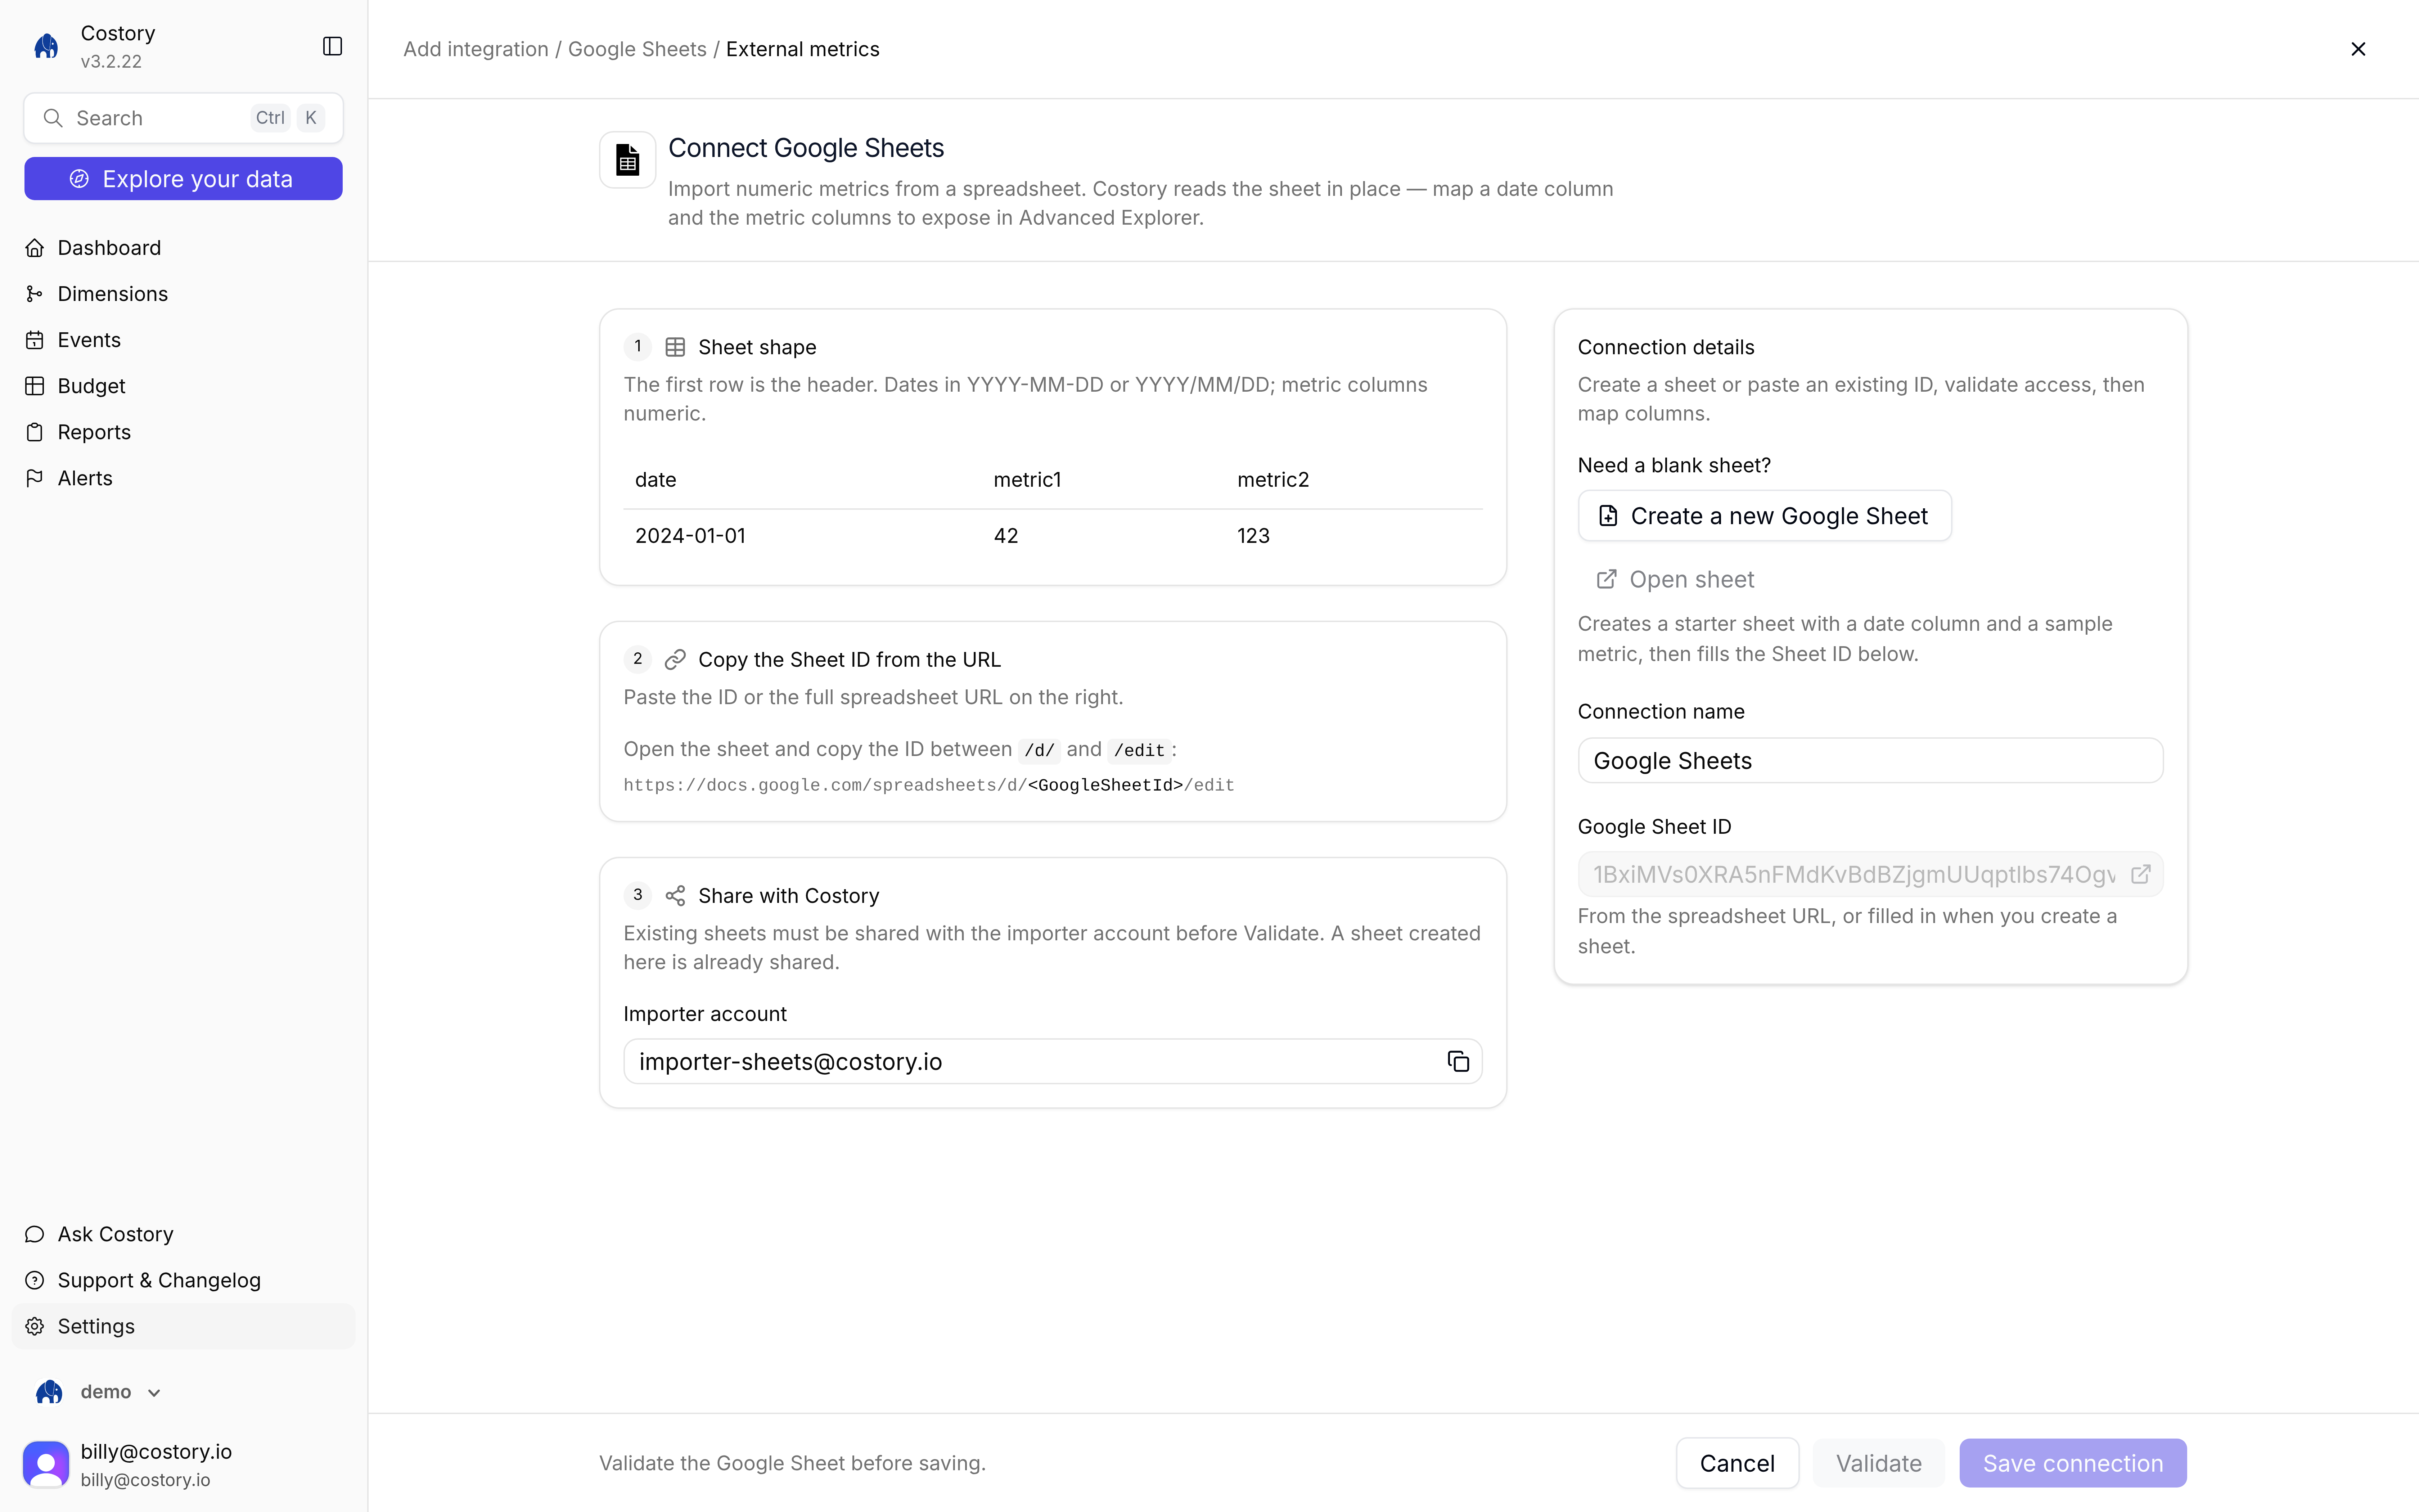Click the share icon beside Share with Costory

coord(676,896)
